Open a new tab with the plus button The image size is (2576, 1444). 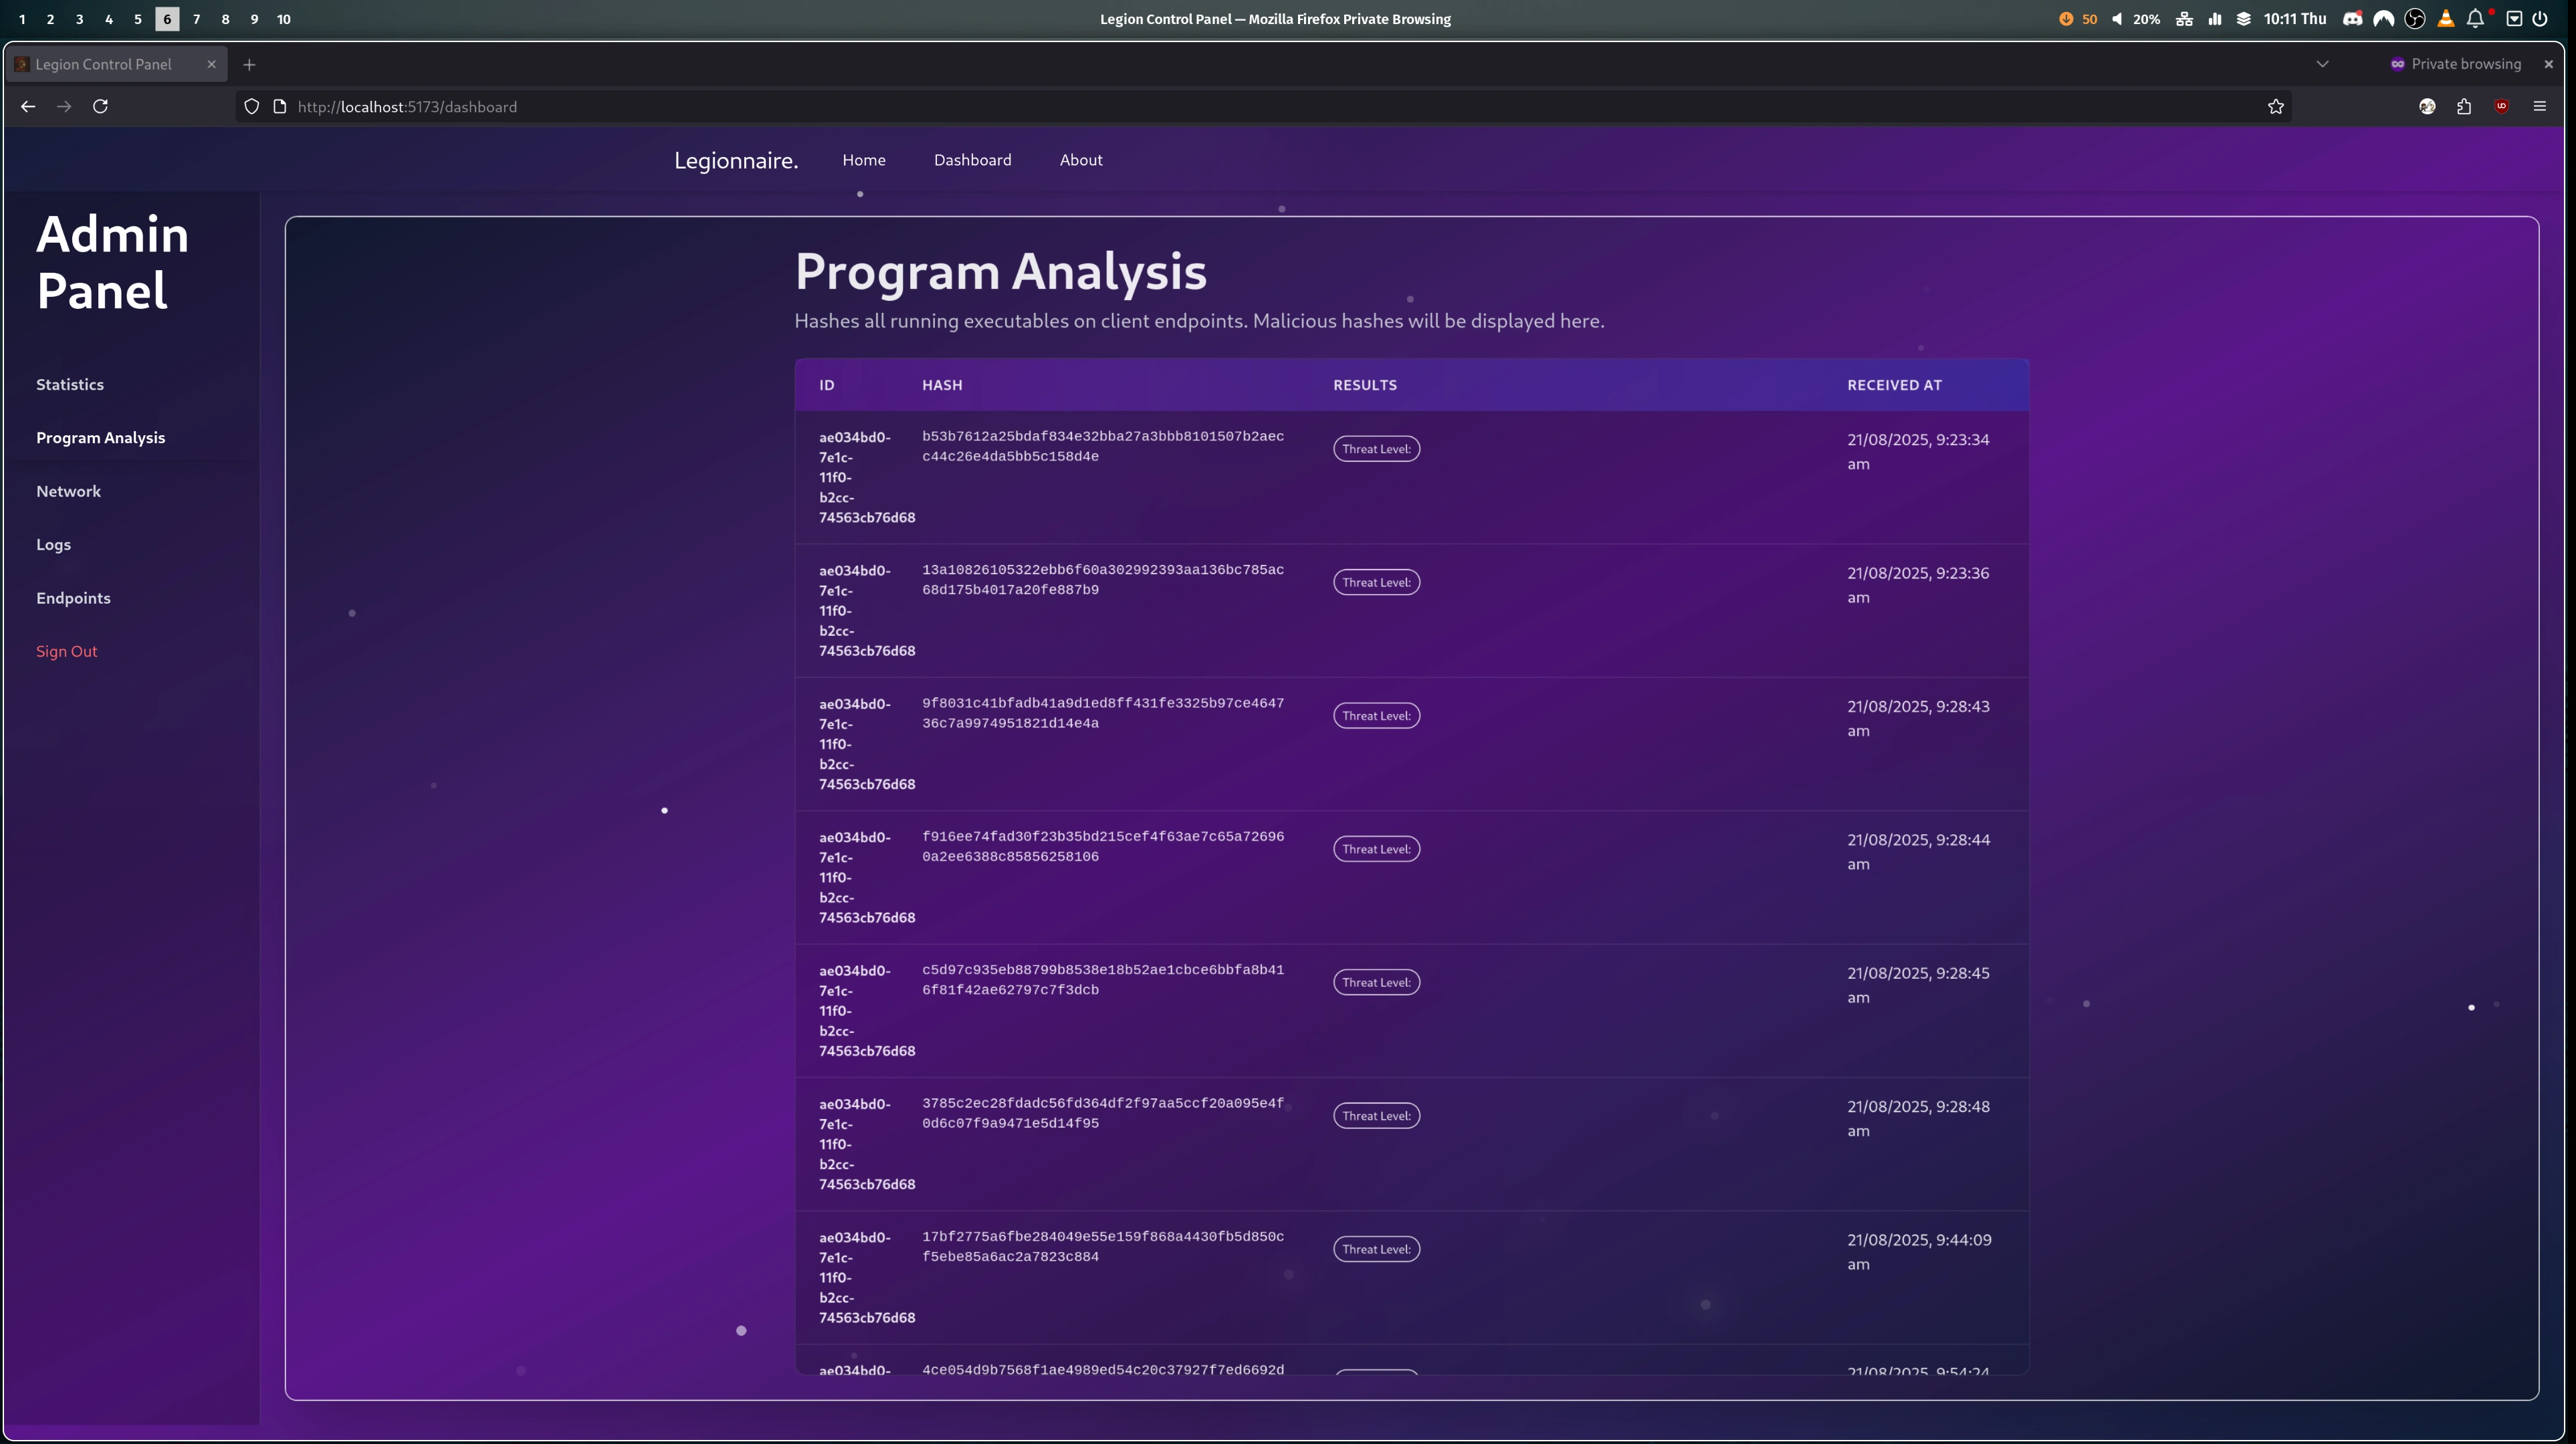click(x=249, y=65)
